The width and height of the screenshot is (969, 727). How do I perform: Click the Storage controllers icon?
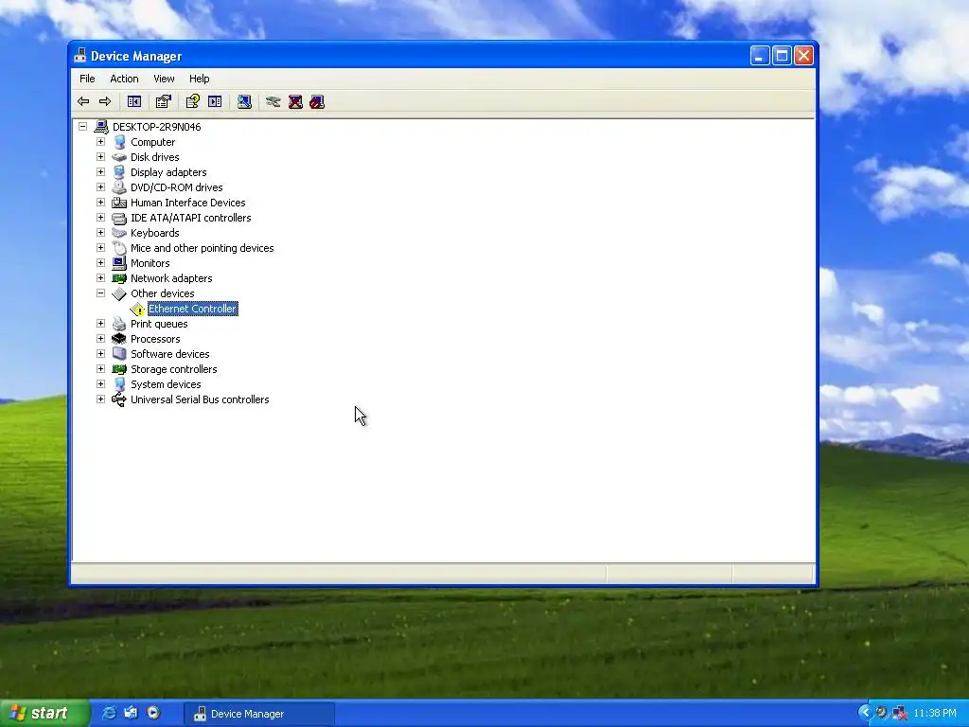[119, 369]
